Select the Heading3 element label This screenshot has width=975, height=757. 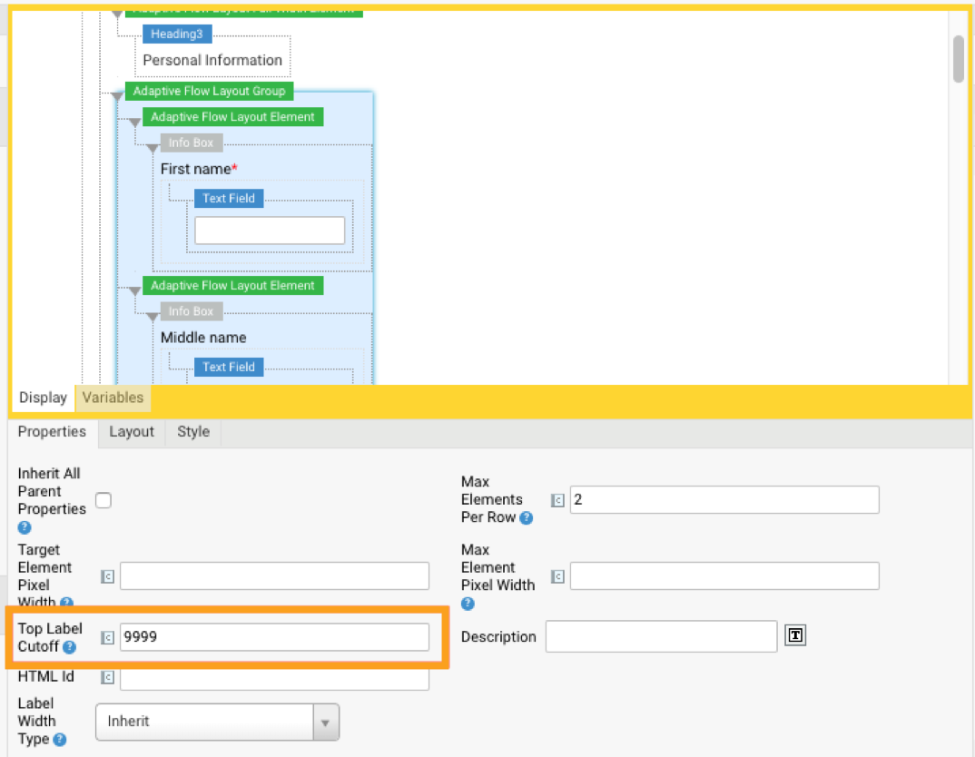coord(177,34)
